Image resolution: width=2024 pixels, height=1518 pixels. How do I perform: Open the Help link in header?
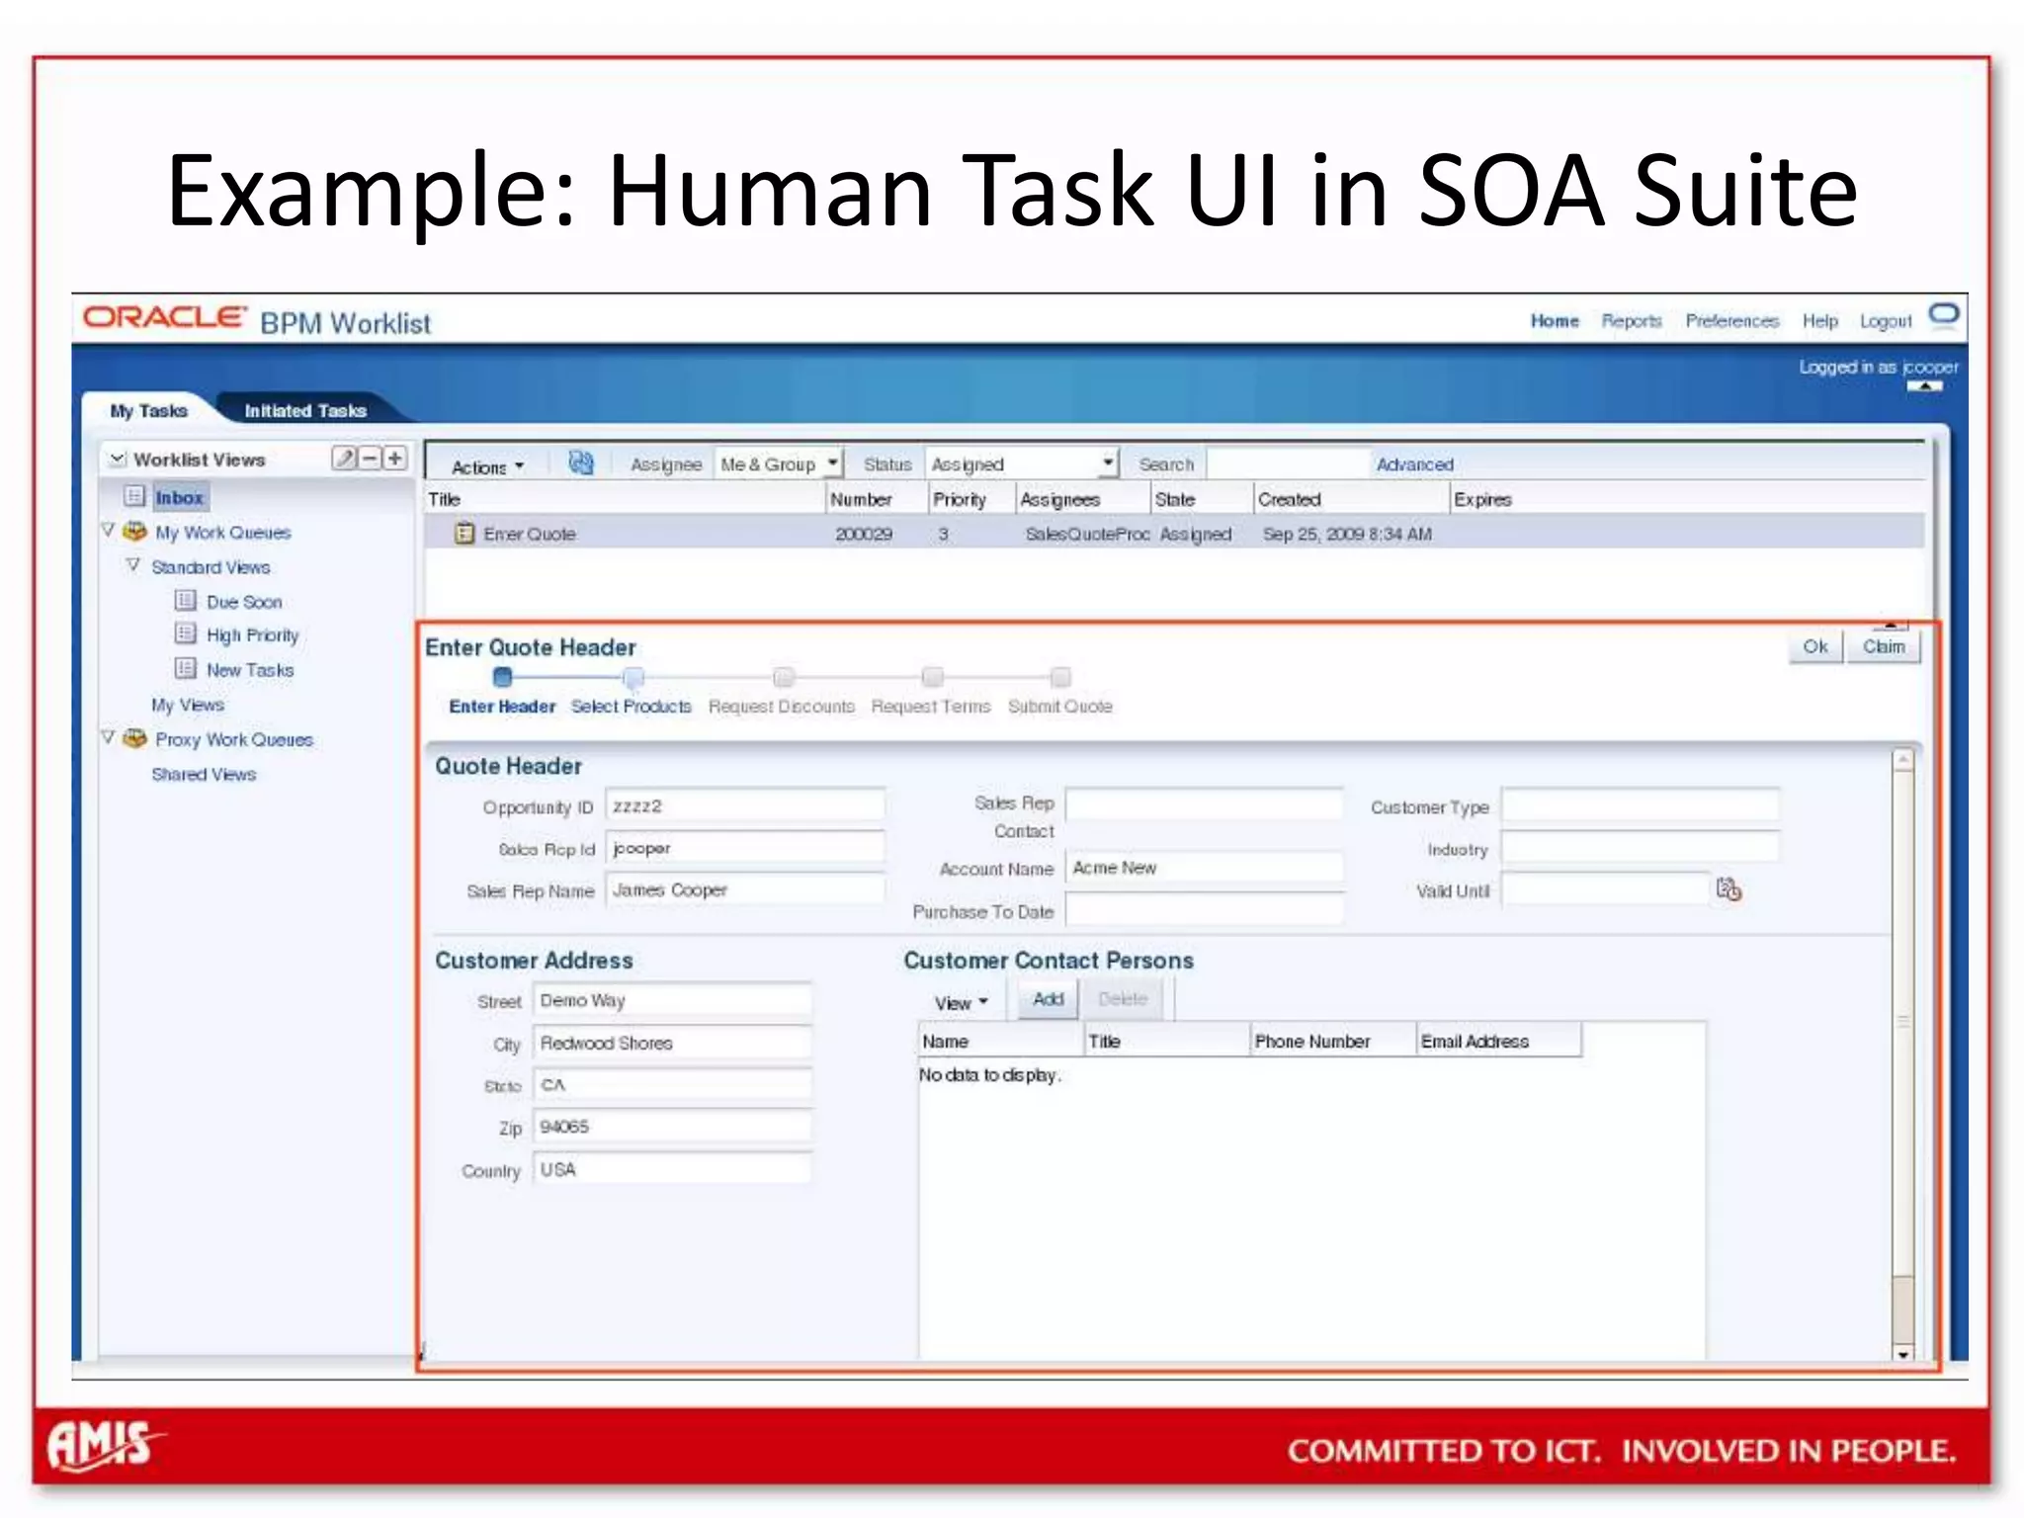(x=1819, y=321)
